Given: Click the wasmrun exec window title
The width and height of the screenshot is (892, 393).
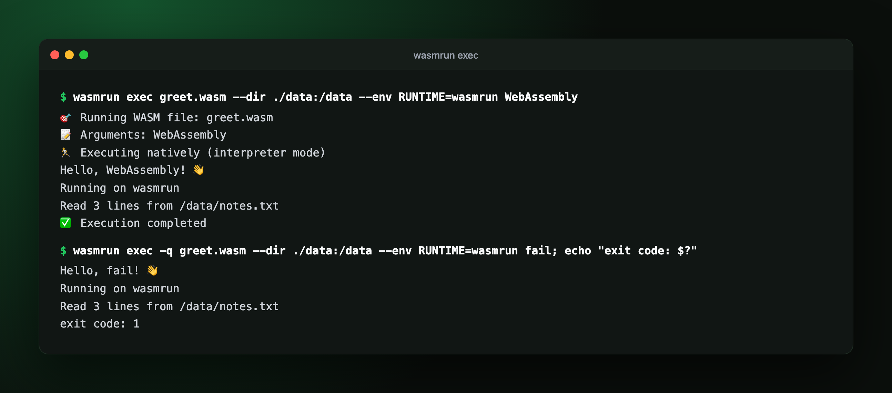Looking at the screenshot, I should point(446,56).
